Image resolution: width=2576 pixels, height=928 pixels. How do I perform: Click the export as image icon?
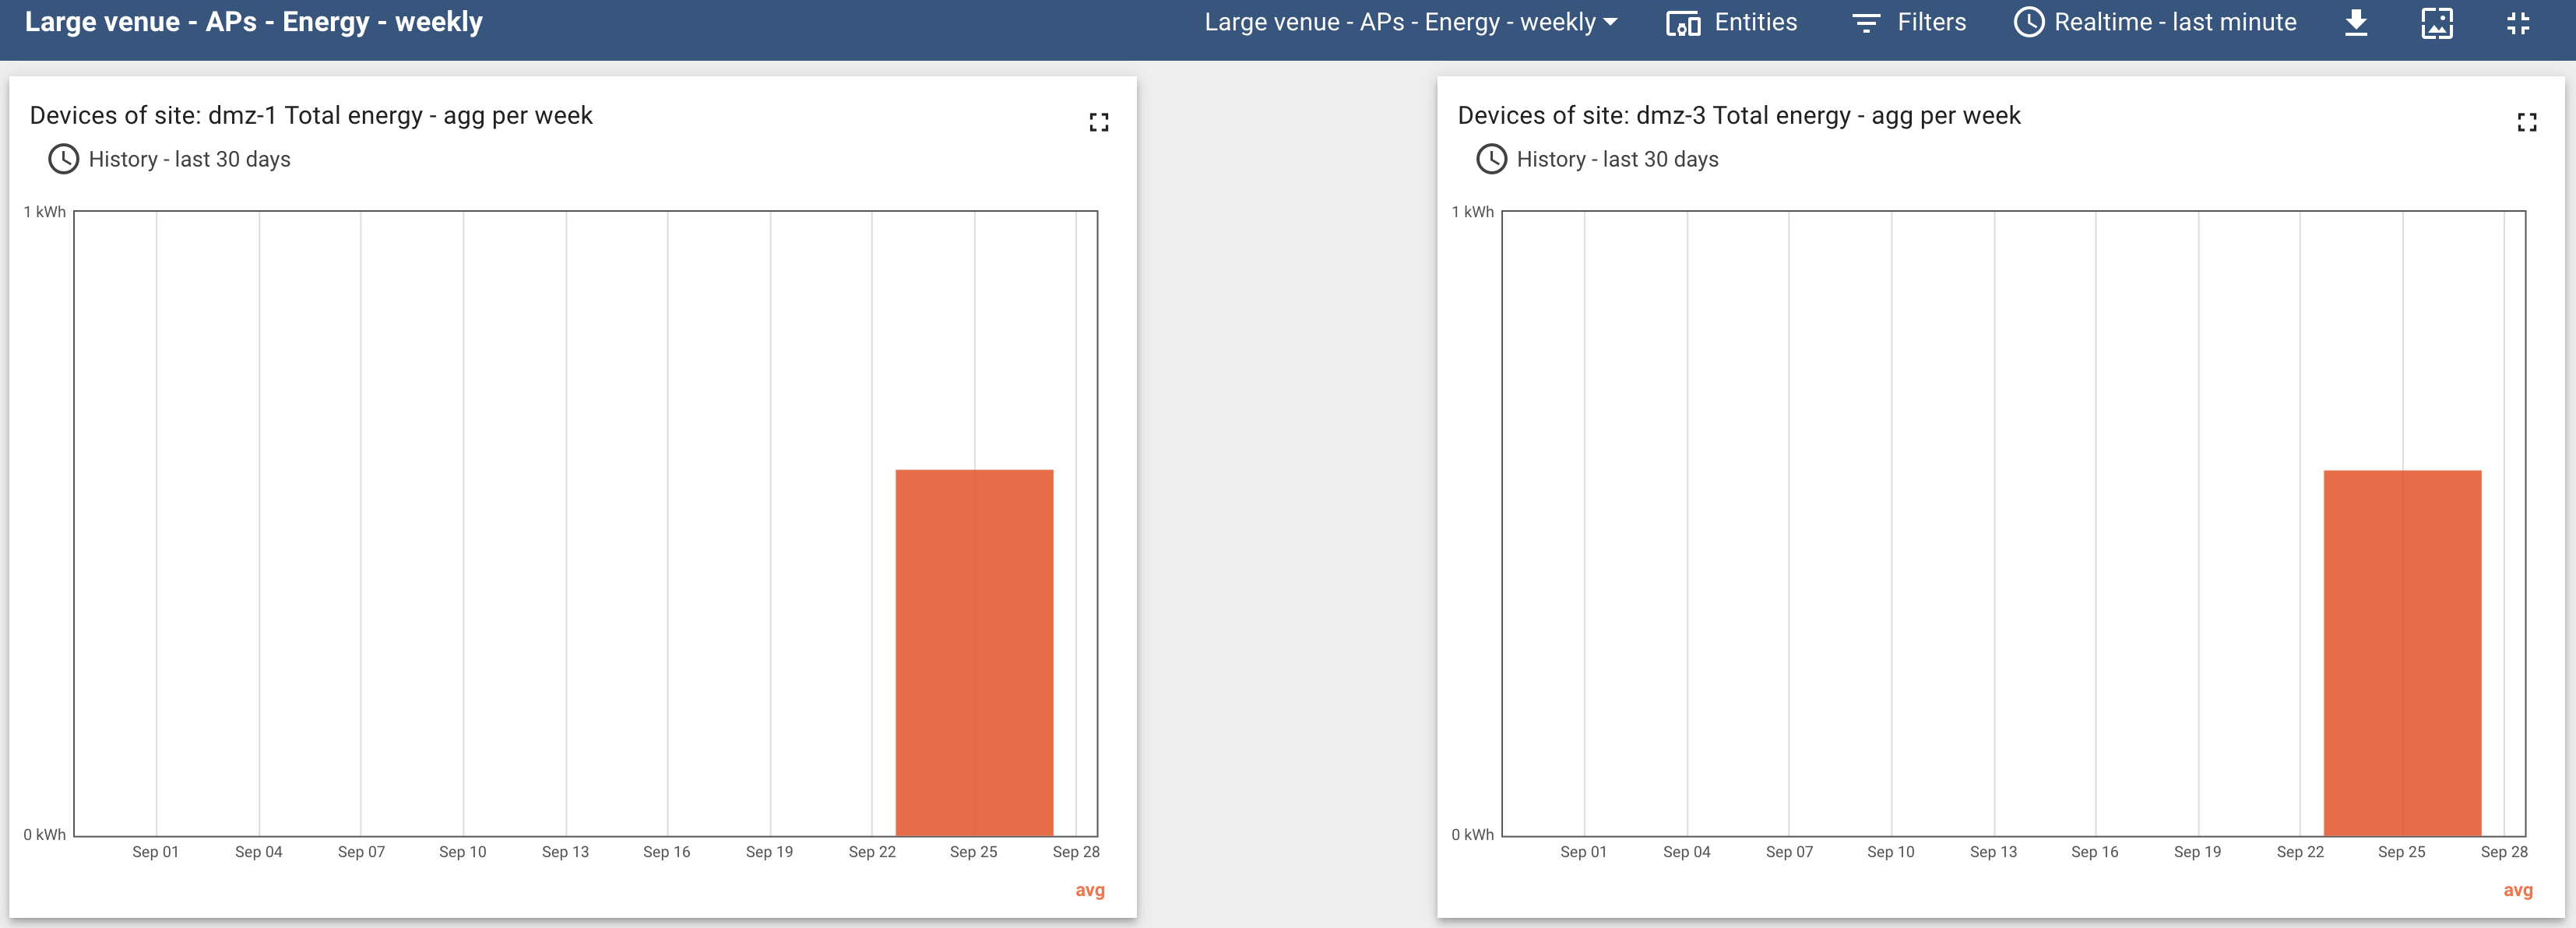point(2437,22)
